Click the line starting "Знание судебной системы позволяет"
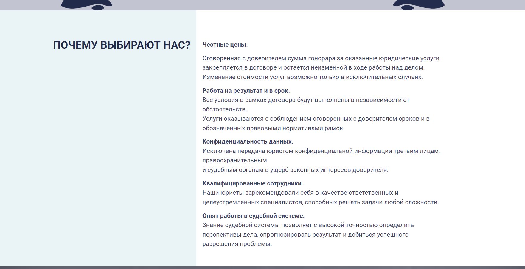 point(308,225)
